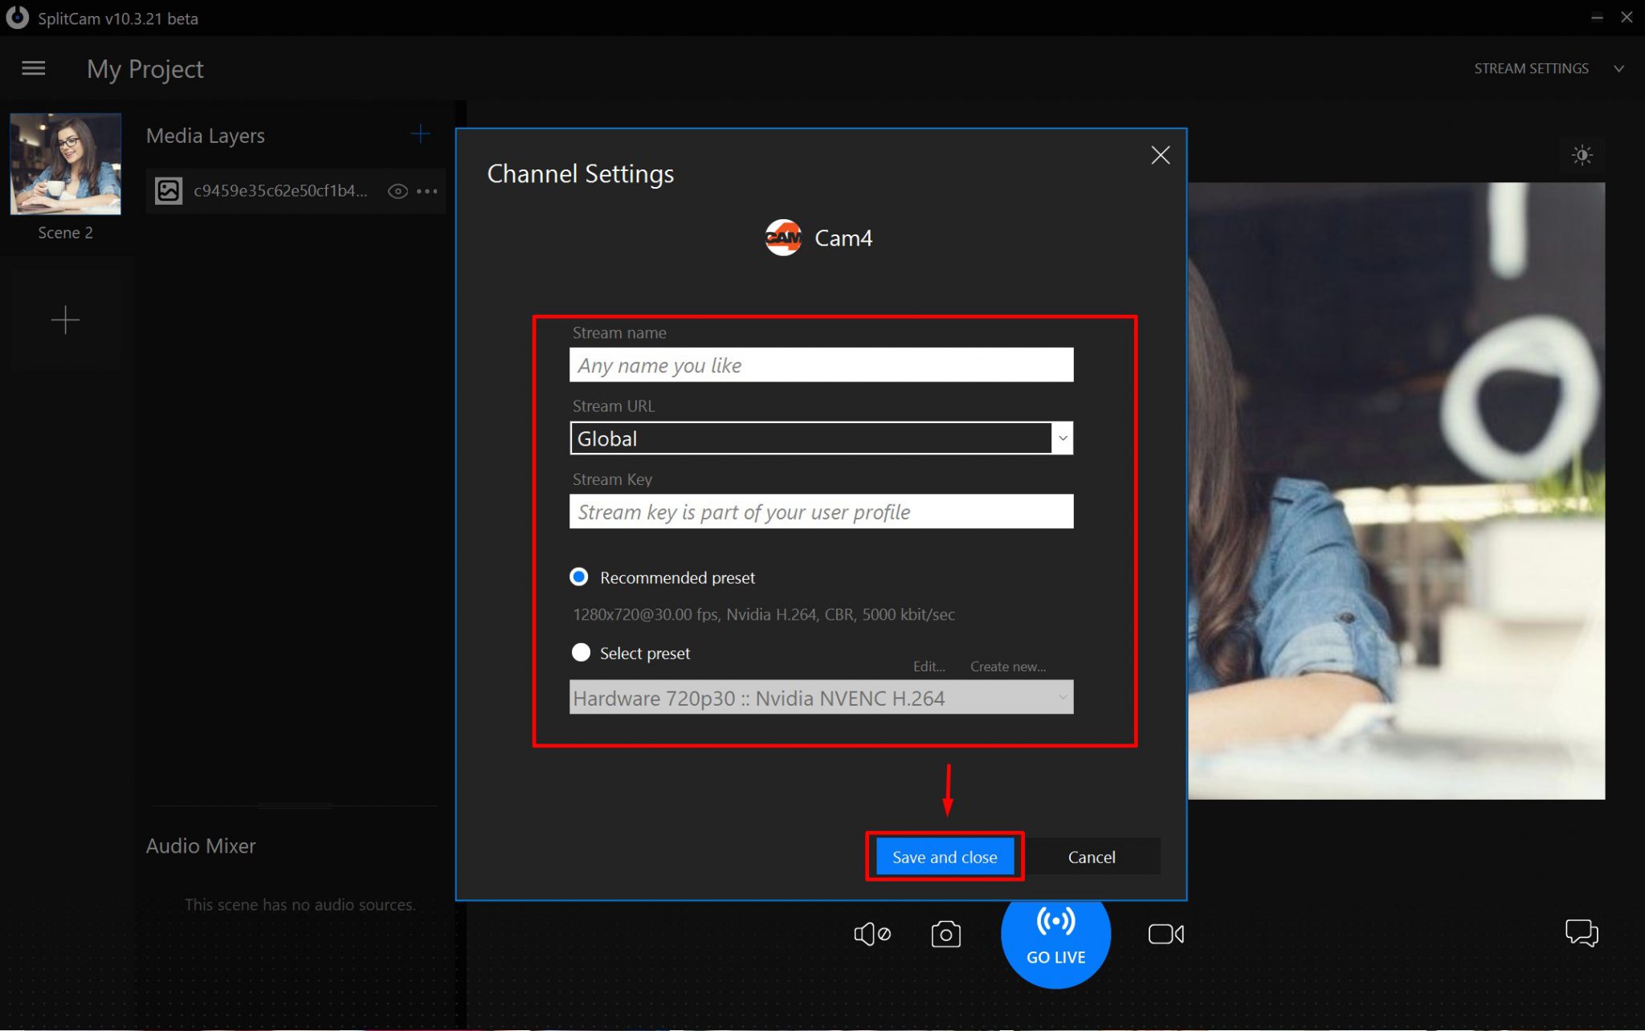This screenshot has width=1645, height=1031.
Task: Mute the audio speaker icon
Action: [871, 934]
